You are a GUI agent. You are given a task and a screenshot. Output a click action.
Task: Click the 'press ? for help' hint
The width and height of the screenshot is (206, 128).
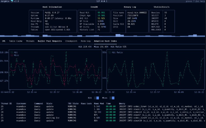click(195, 1)
